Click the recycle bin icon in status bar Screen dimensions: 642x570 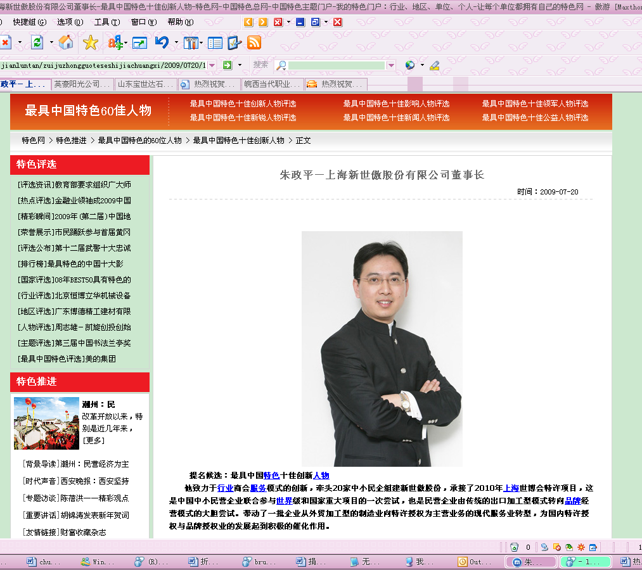[515, 547]
